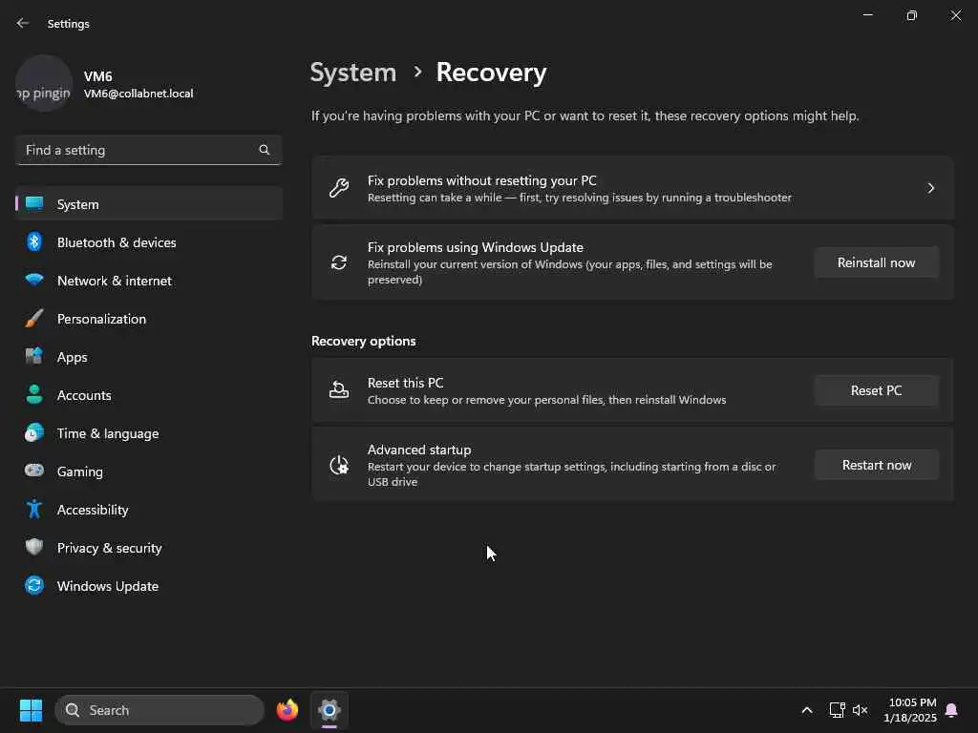Open Windows Update label in sidebar
The height and width of the screenshot is (733, 978).
tap(108, 587)
